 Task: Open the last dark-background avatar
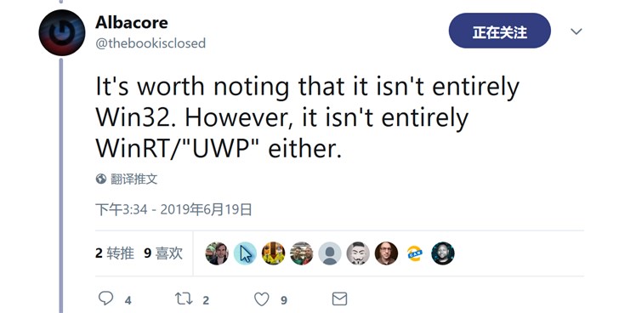[x=443, y=253]
